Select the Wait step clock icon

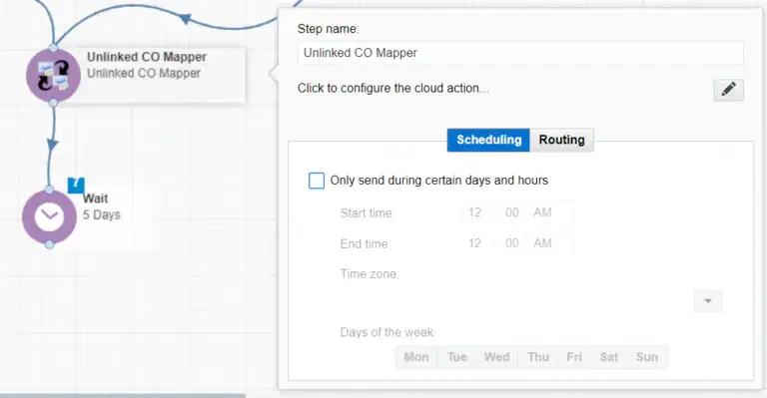[49, 216]
